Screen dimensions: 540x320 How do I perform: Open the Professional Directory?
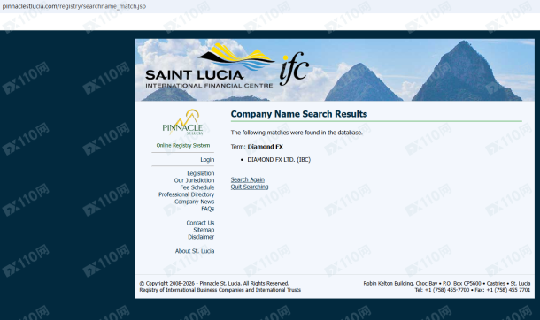[186, 194]
